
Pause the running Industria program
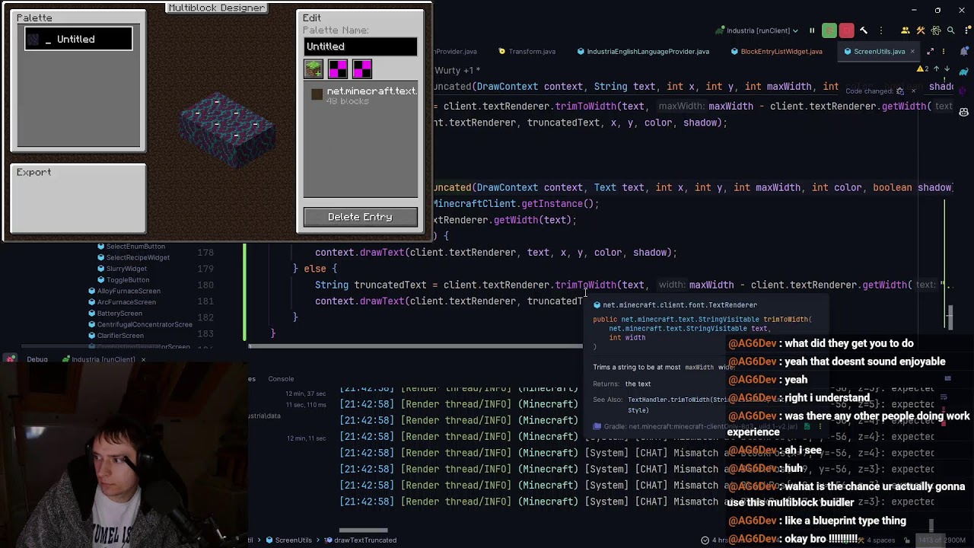[x=812, y=30]
